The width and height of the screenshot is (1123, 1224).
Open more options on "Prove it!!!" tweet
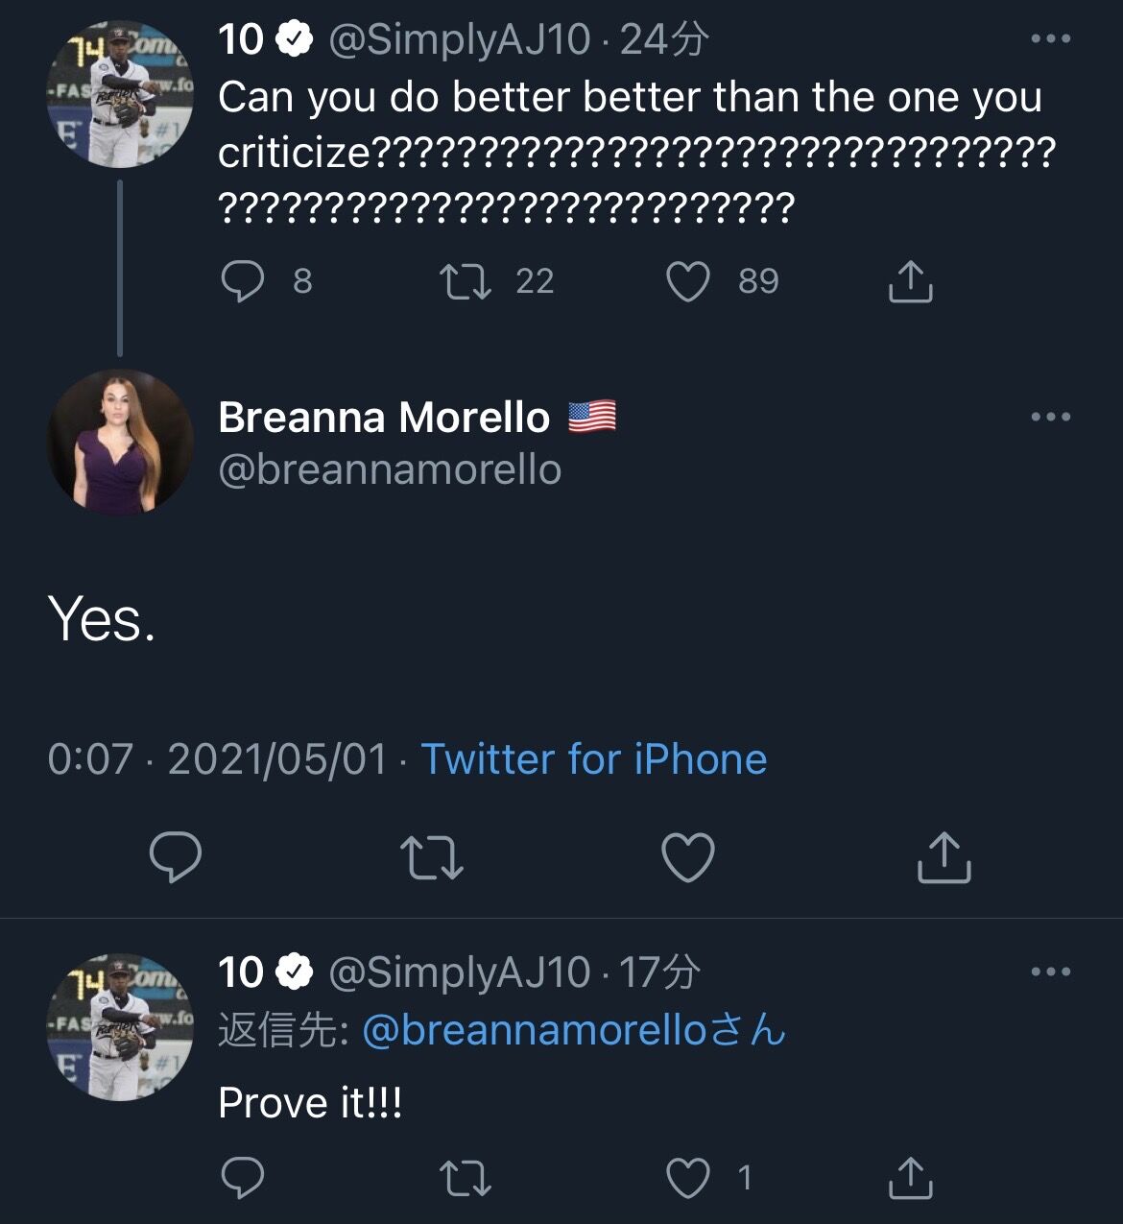point(1050,972)
